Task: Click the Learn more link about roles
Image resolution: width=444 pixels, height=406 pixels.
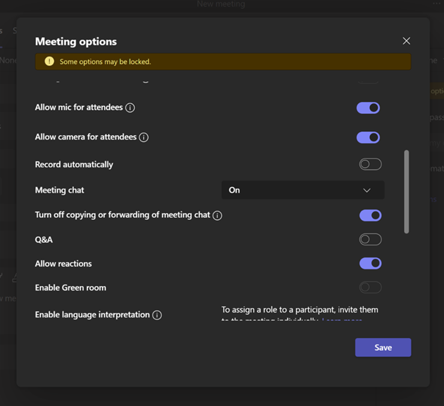Action: tap(342, 321)
